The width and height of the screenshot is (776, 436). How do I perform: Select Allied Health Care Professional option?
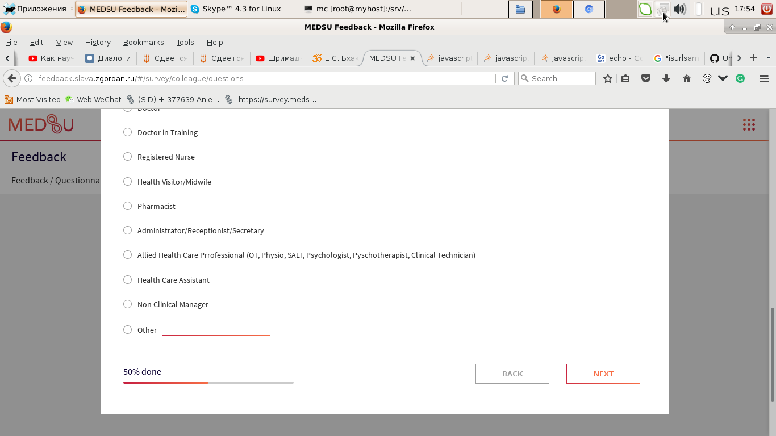click(128, 255)
